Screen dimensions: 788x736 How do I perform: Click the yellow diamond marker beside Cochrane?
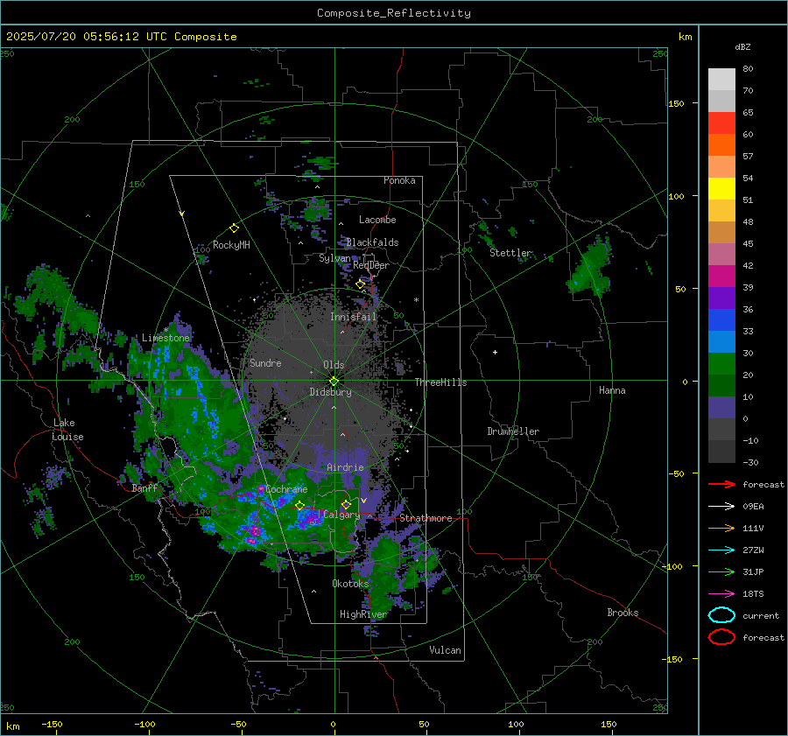pos(300,505)
